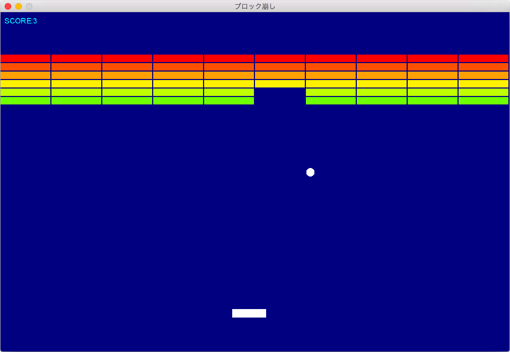Click the SCORE:3 text
The height and width of the screenshot is (352, 510).
point(21,21)
